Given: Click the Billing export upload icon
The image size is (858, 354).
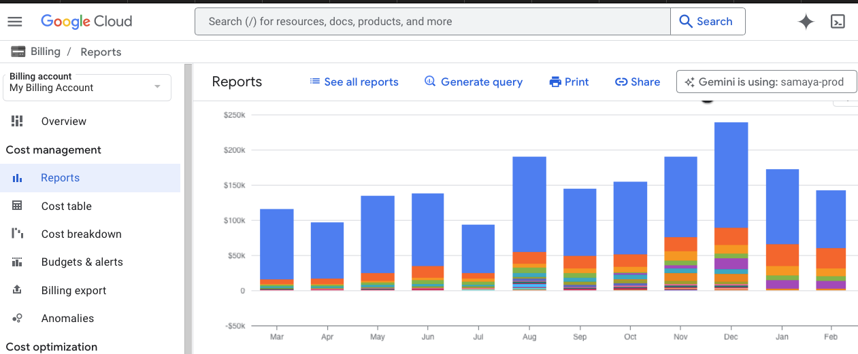Looking at the screenshot, I should point(18,290).
